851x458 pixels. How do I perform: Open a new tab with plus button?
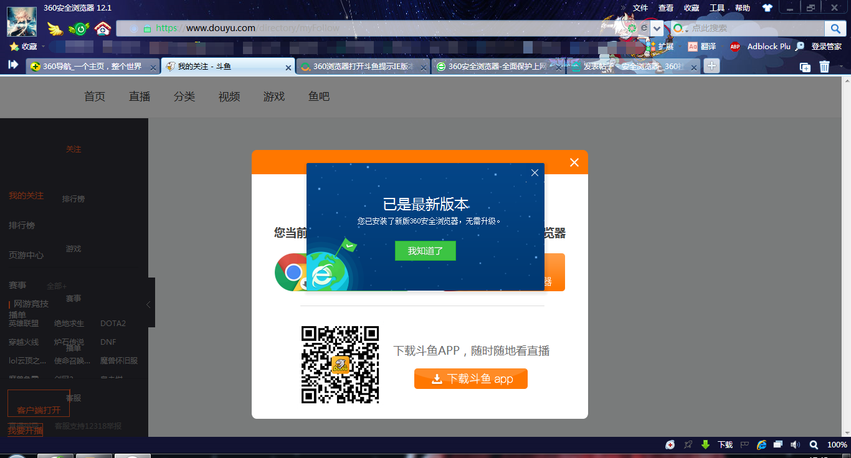(711, 66)
